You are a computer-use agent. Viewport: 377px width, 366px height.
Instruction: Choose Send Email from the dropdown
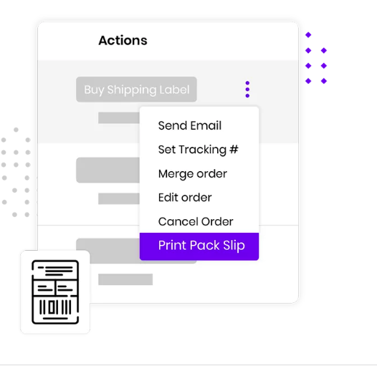pos(190,125)
